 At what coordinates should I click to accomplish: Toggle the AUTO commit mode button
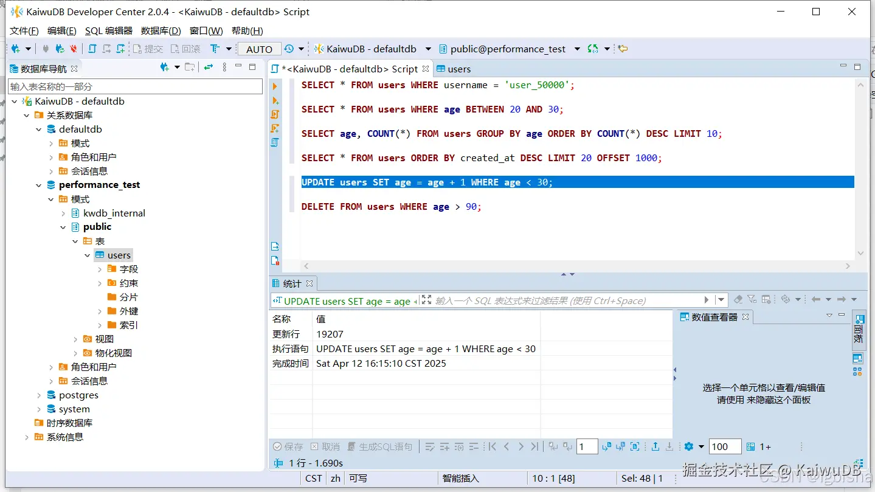click(x=260, y=49)
